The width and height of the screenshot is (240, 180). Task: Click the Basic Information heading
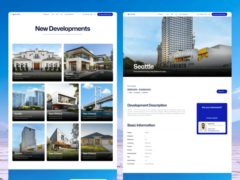[x=141, y=125]
